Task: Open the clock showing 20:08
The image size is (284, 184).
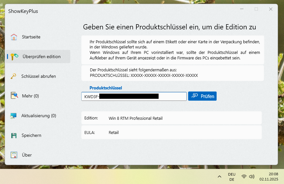Action: coord(269,177)
